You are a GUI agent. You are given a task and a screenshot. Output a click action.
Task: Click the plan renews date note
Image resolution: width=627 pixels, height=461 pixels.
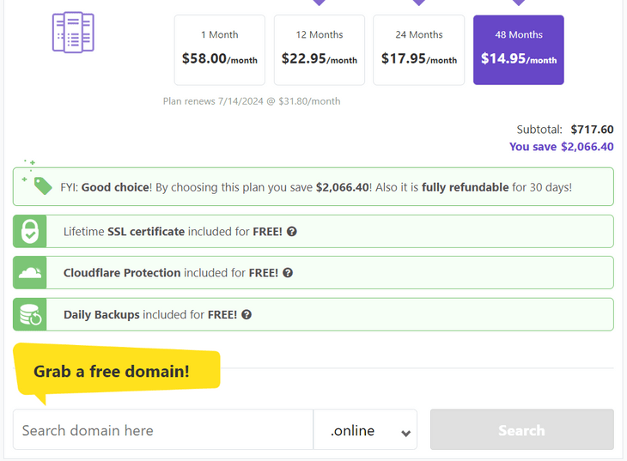[x=252, y=101]
